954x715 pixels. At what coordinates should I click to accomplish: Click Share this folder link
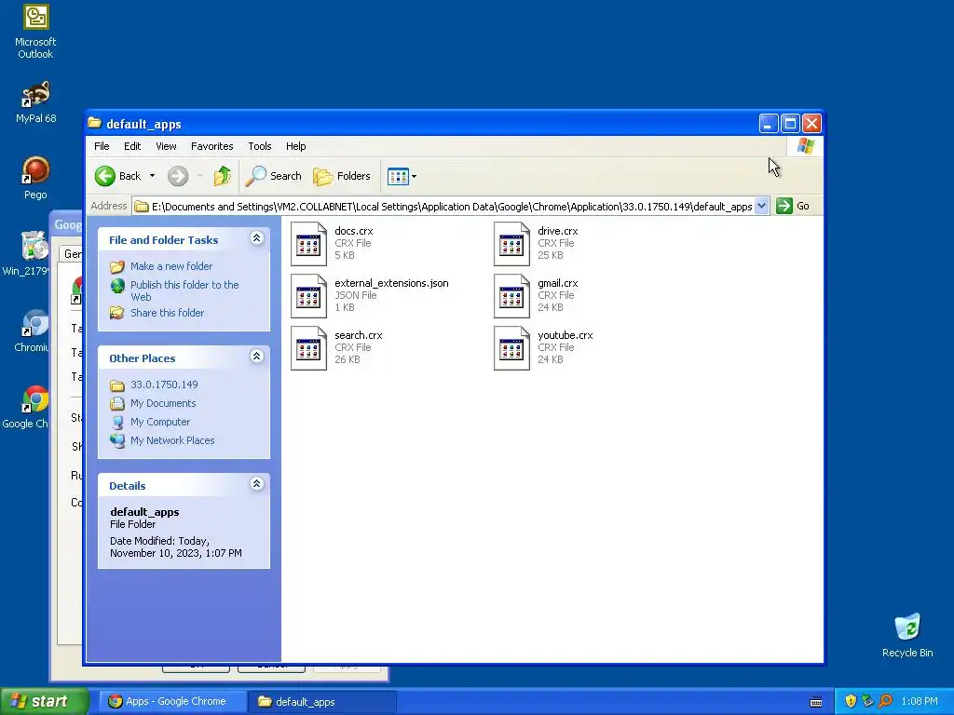(x=168, y=313)
